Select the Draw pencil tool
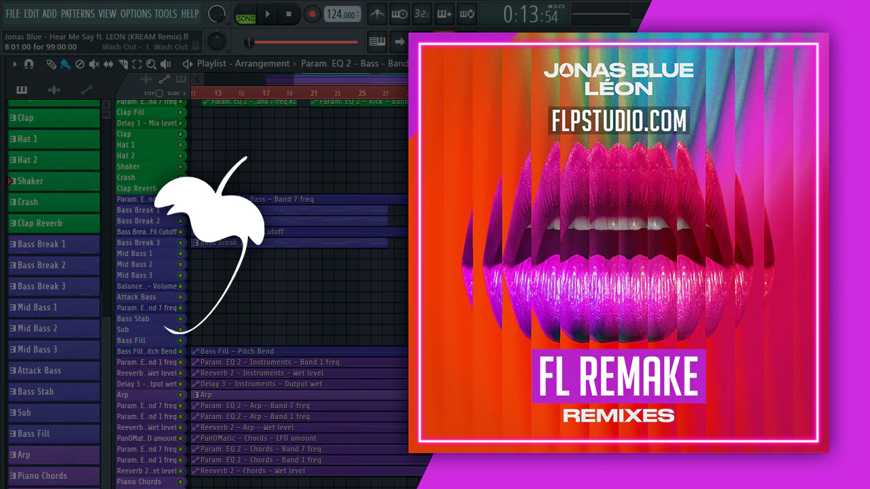Viewport: 870px width, 489px height. point(52,64)
